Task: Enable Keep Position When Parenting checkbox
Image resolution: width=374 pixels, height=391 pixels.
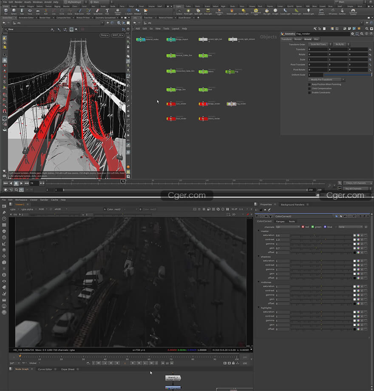Action: pos(309,84)
